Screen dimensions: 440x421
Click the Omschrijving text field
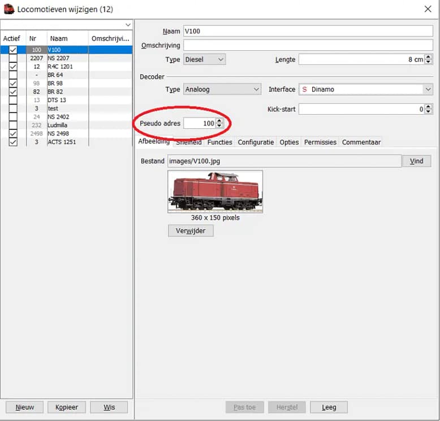308,45
